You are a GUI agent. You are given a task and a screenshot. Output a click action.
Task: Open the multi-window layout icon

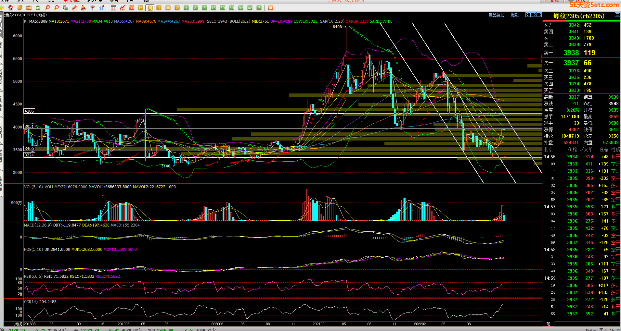[65, 8]
